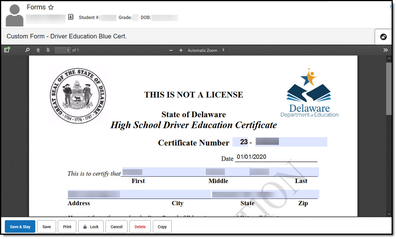397x239 pixels.
Task: Open the PDF viewer tools double-chevron menu
Action: pos(386,50)
